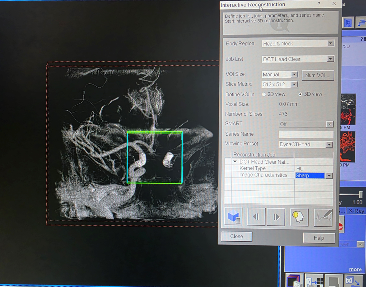Open the Viewing Preset DynaCTHead dropdown

[x=329, y=145]
